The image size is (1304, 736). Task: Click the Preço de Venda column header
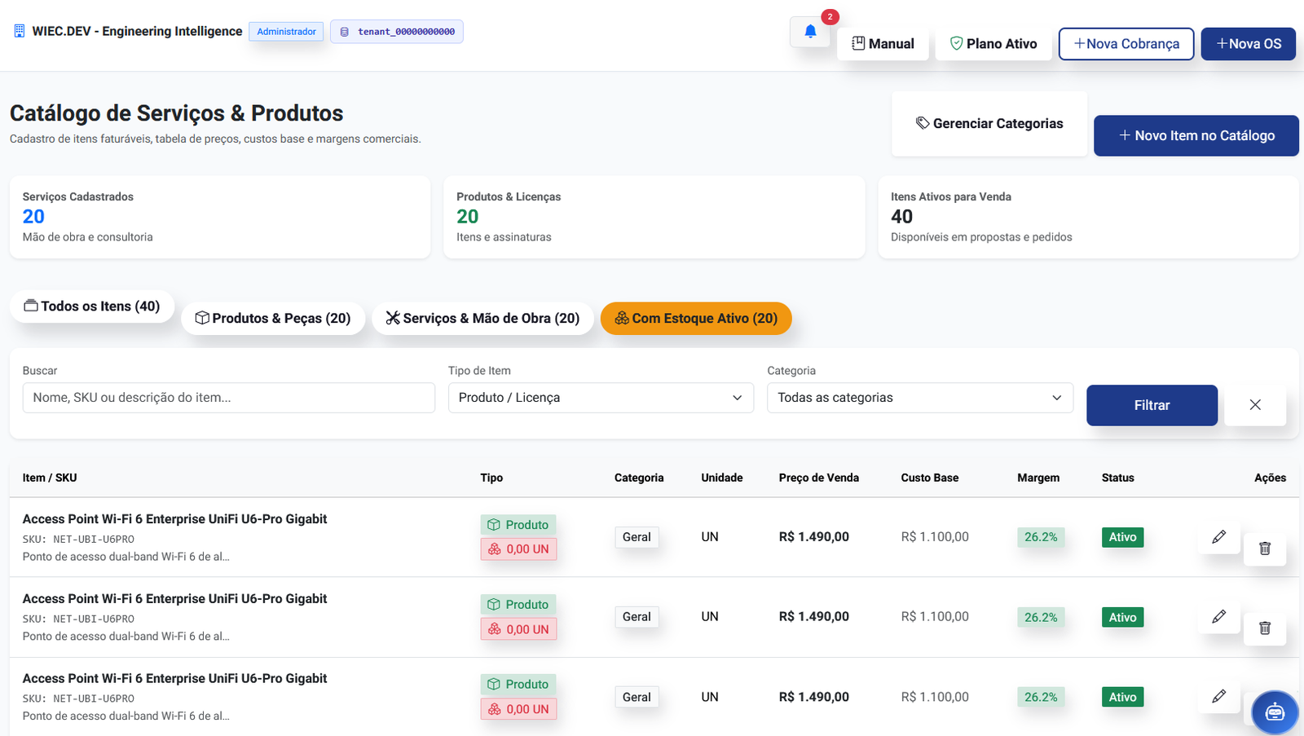tap(818, 478)
